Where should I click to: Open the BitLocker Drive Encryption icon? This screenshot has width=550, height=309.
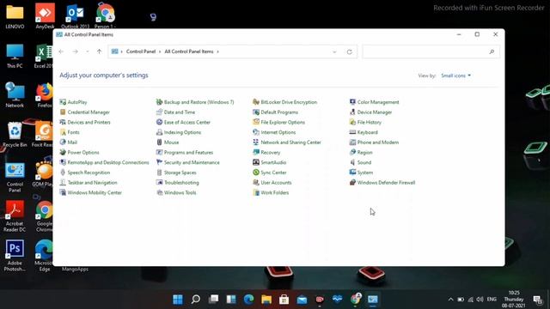tap(256, 102)
